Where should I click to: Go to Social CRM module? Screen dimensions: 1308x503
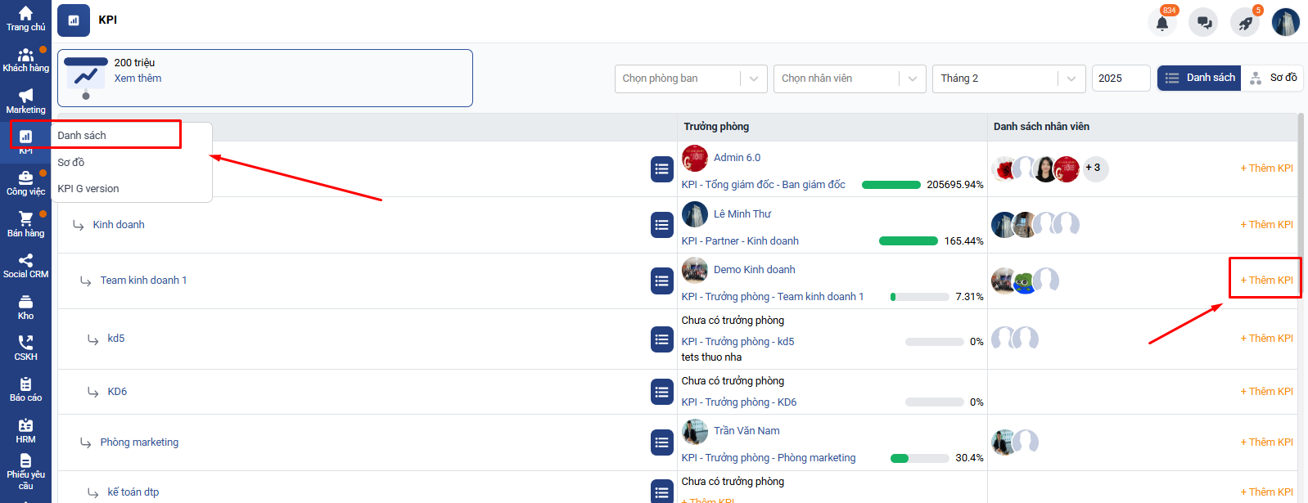[x=25, y=266]
